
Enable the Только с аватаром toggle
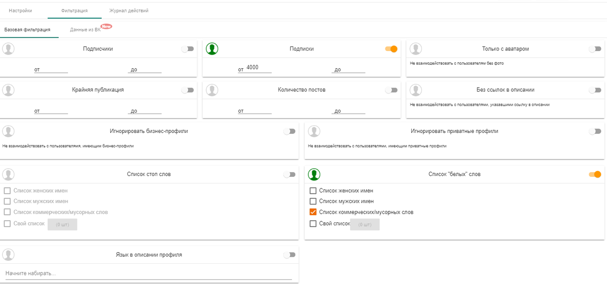tap(595, 49)
